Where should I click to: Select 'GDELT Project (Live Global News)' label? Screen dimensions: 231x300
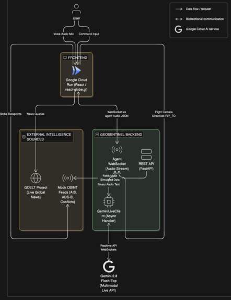click(36, 192)
